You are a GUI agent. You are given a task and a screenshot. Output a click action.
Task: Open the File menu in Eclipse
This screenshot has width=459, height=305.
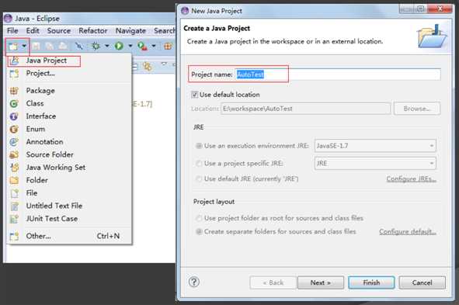12,31
